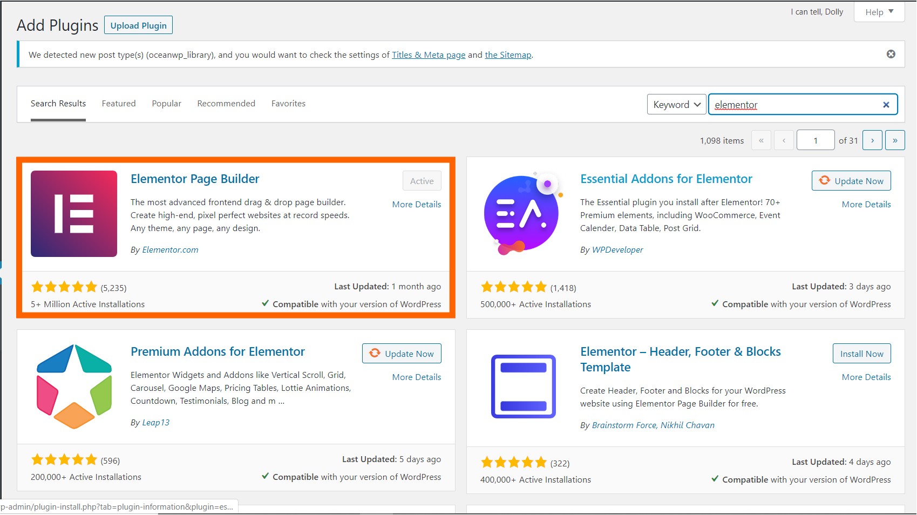This screenshot has width=917, height=515.
Task: Show the Favorites tab
Action: click(x=288, y=104)
